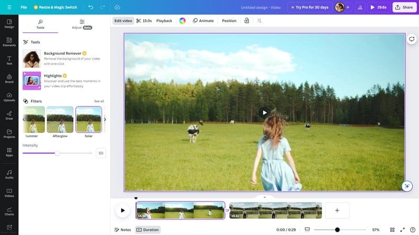This screenshot has height=235, width=419.
Task: Open the Audio sidebar panel
Action: (x=9, y=174)
